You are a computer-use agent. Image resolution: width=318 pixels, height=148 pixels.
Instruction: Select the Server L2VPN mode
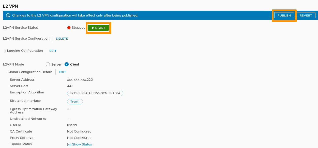pyautogui.click(x=48, y=64)
